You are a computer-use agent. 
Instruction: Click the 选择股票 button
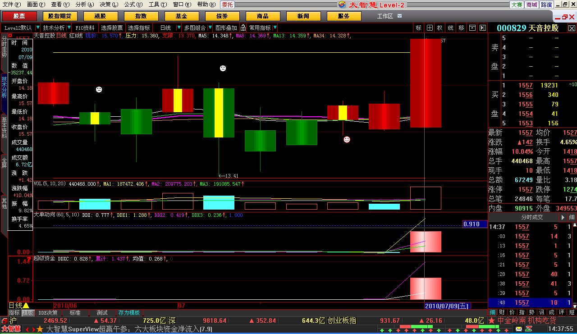tap(112, 27)
